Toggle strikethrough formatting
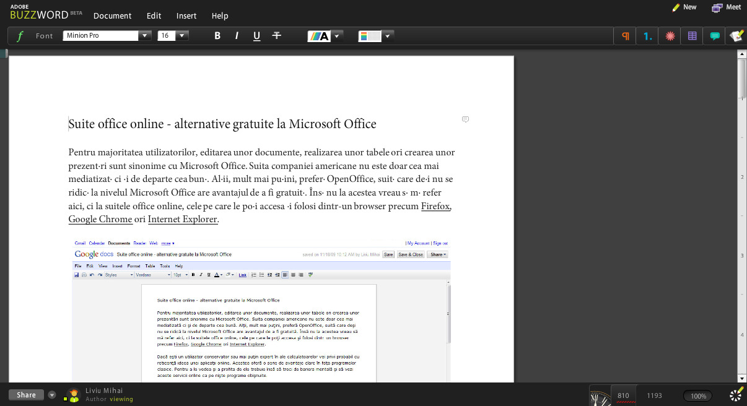This screenshot has width=747, height=406. [x=276, y=36]
